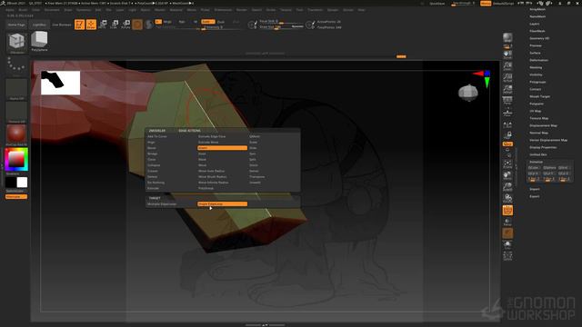Screen dimensions: 582x327
Task: Click the AAHalf icon
Action: (x=507, y=89)
